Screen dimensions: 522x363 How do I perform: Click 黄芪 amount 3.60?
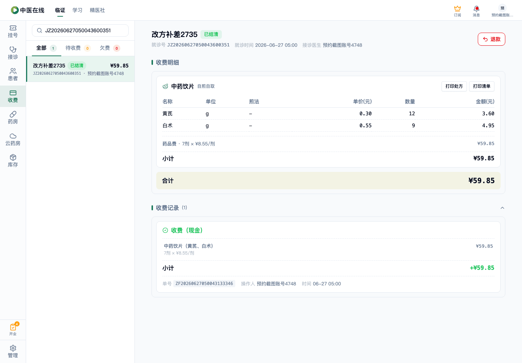pos(488,114)
